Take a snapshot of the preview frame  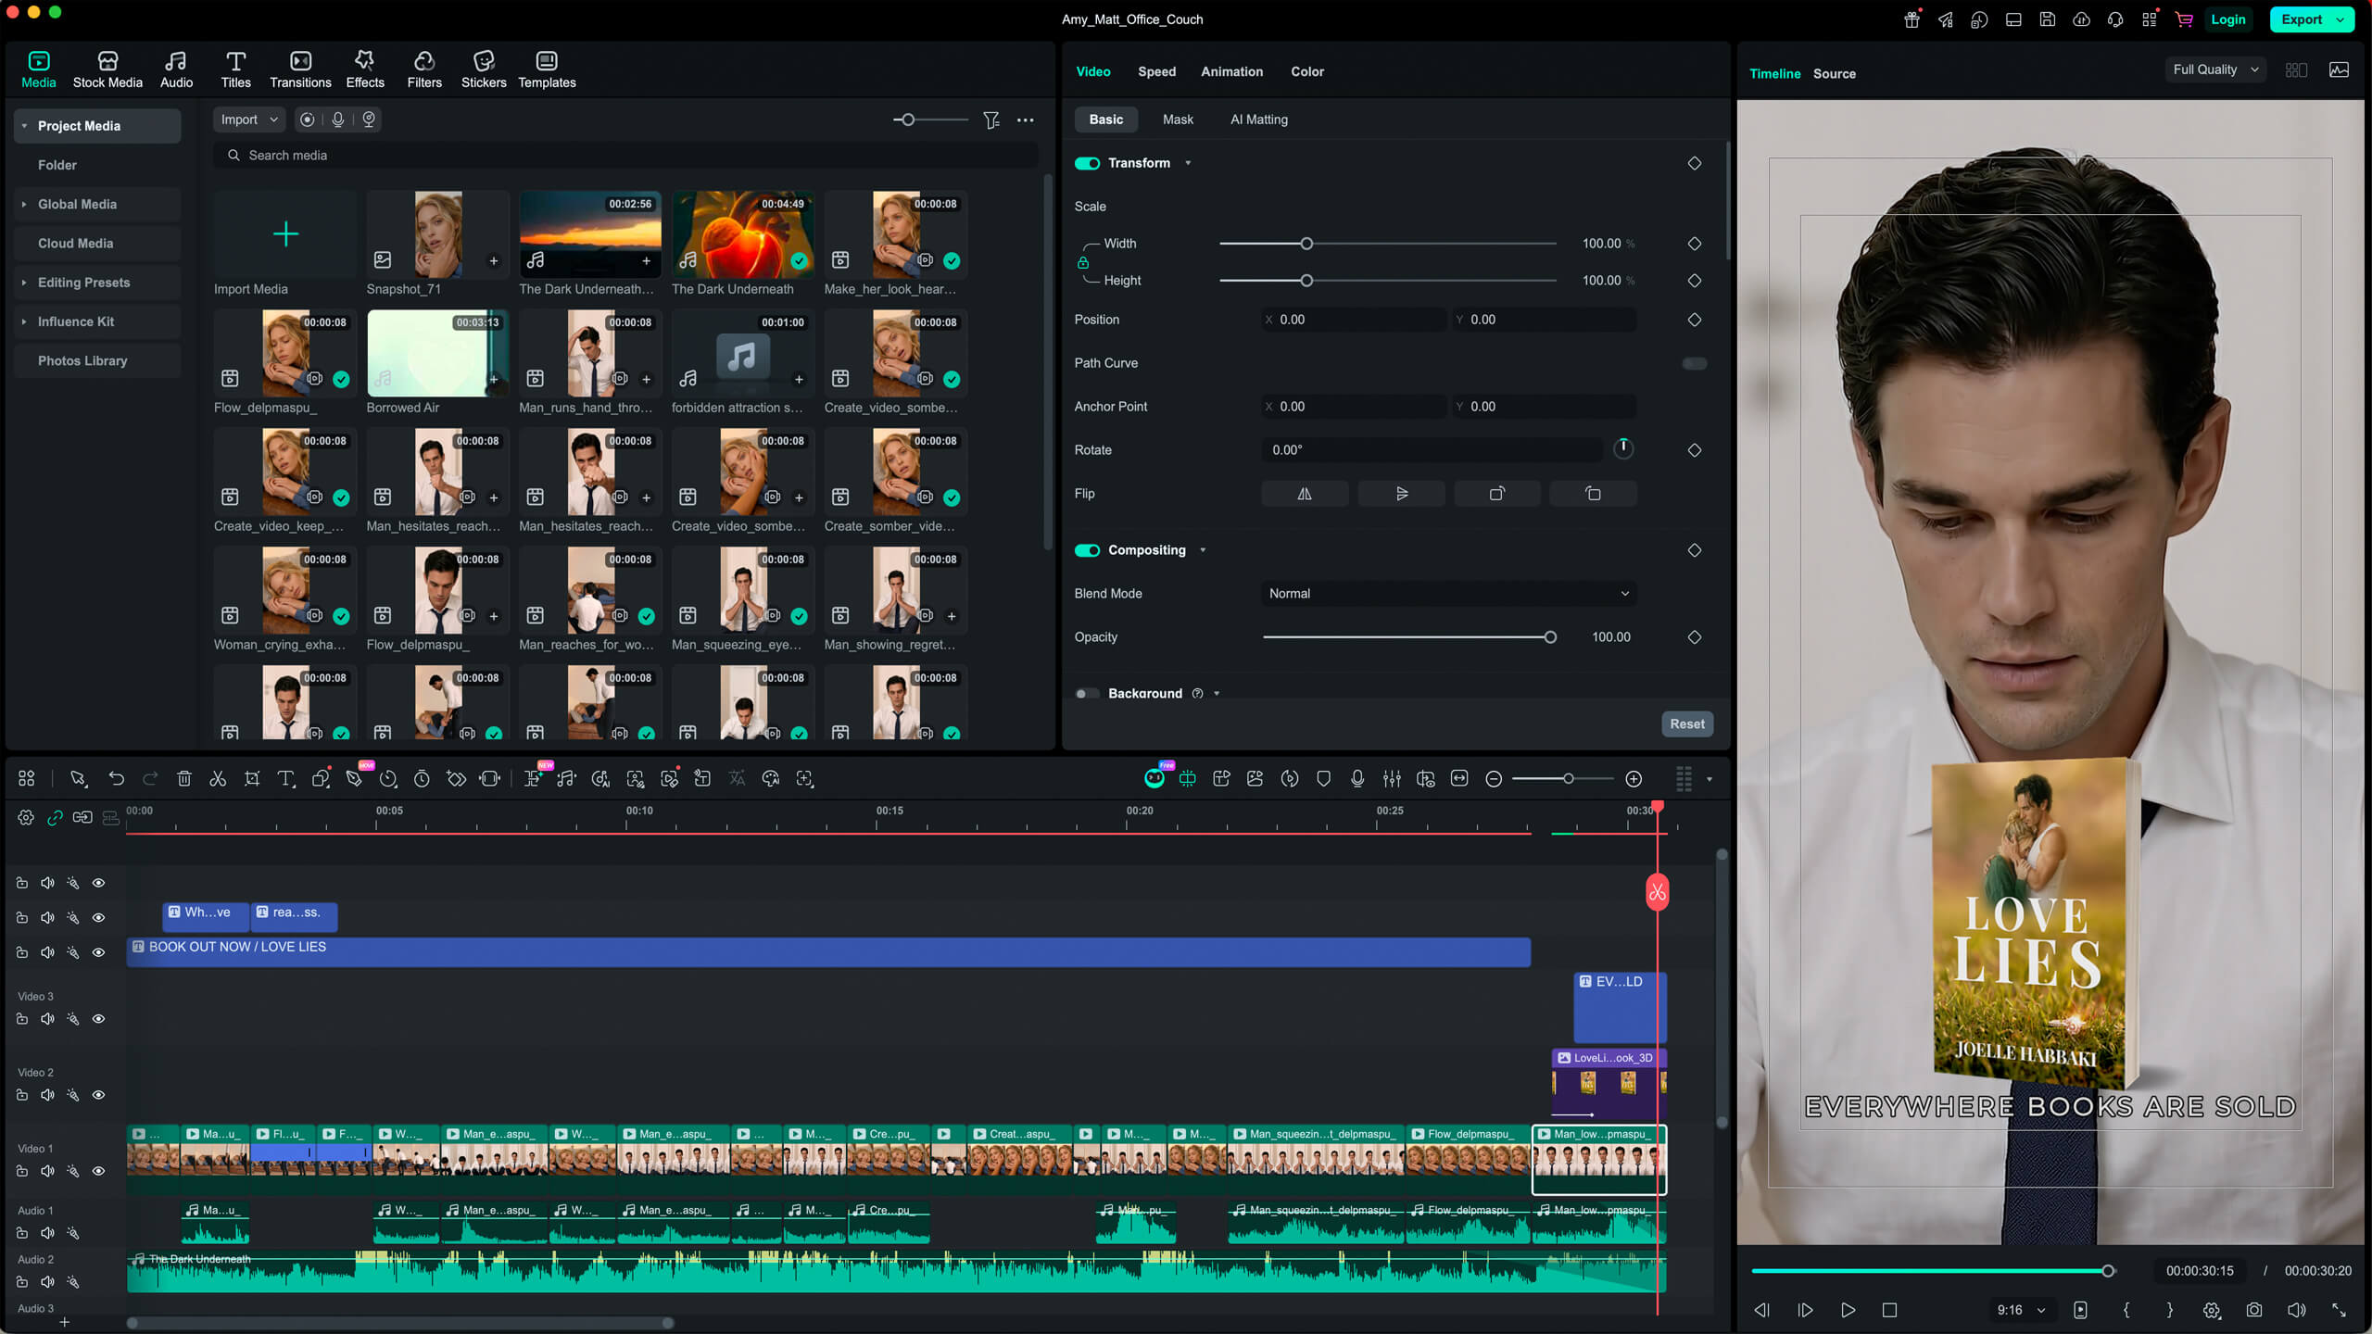(x=2254, y=1310)
